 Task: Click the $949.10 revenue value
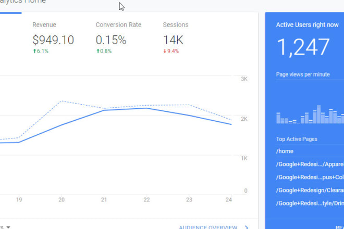coord(53,40)
